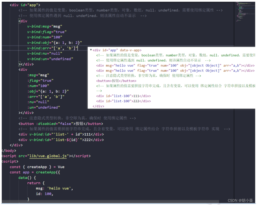257x205 pixels.
Task: Click the data() { line
Action: click(27, 178)
